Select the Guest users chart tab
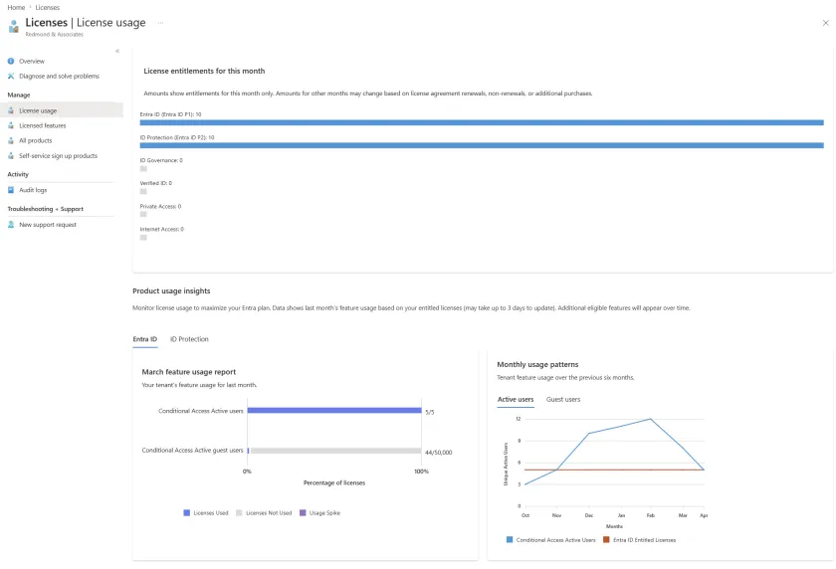The image size is (836, 569). pos(563,399)
